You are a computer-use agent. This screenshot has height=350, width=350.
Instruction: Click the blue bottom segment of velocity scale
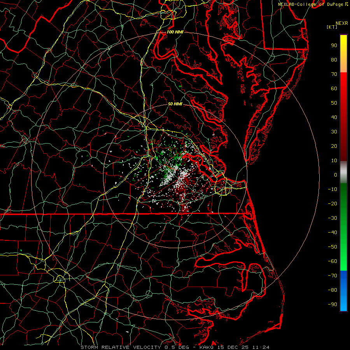coord(343,290)
